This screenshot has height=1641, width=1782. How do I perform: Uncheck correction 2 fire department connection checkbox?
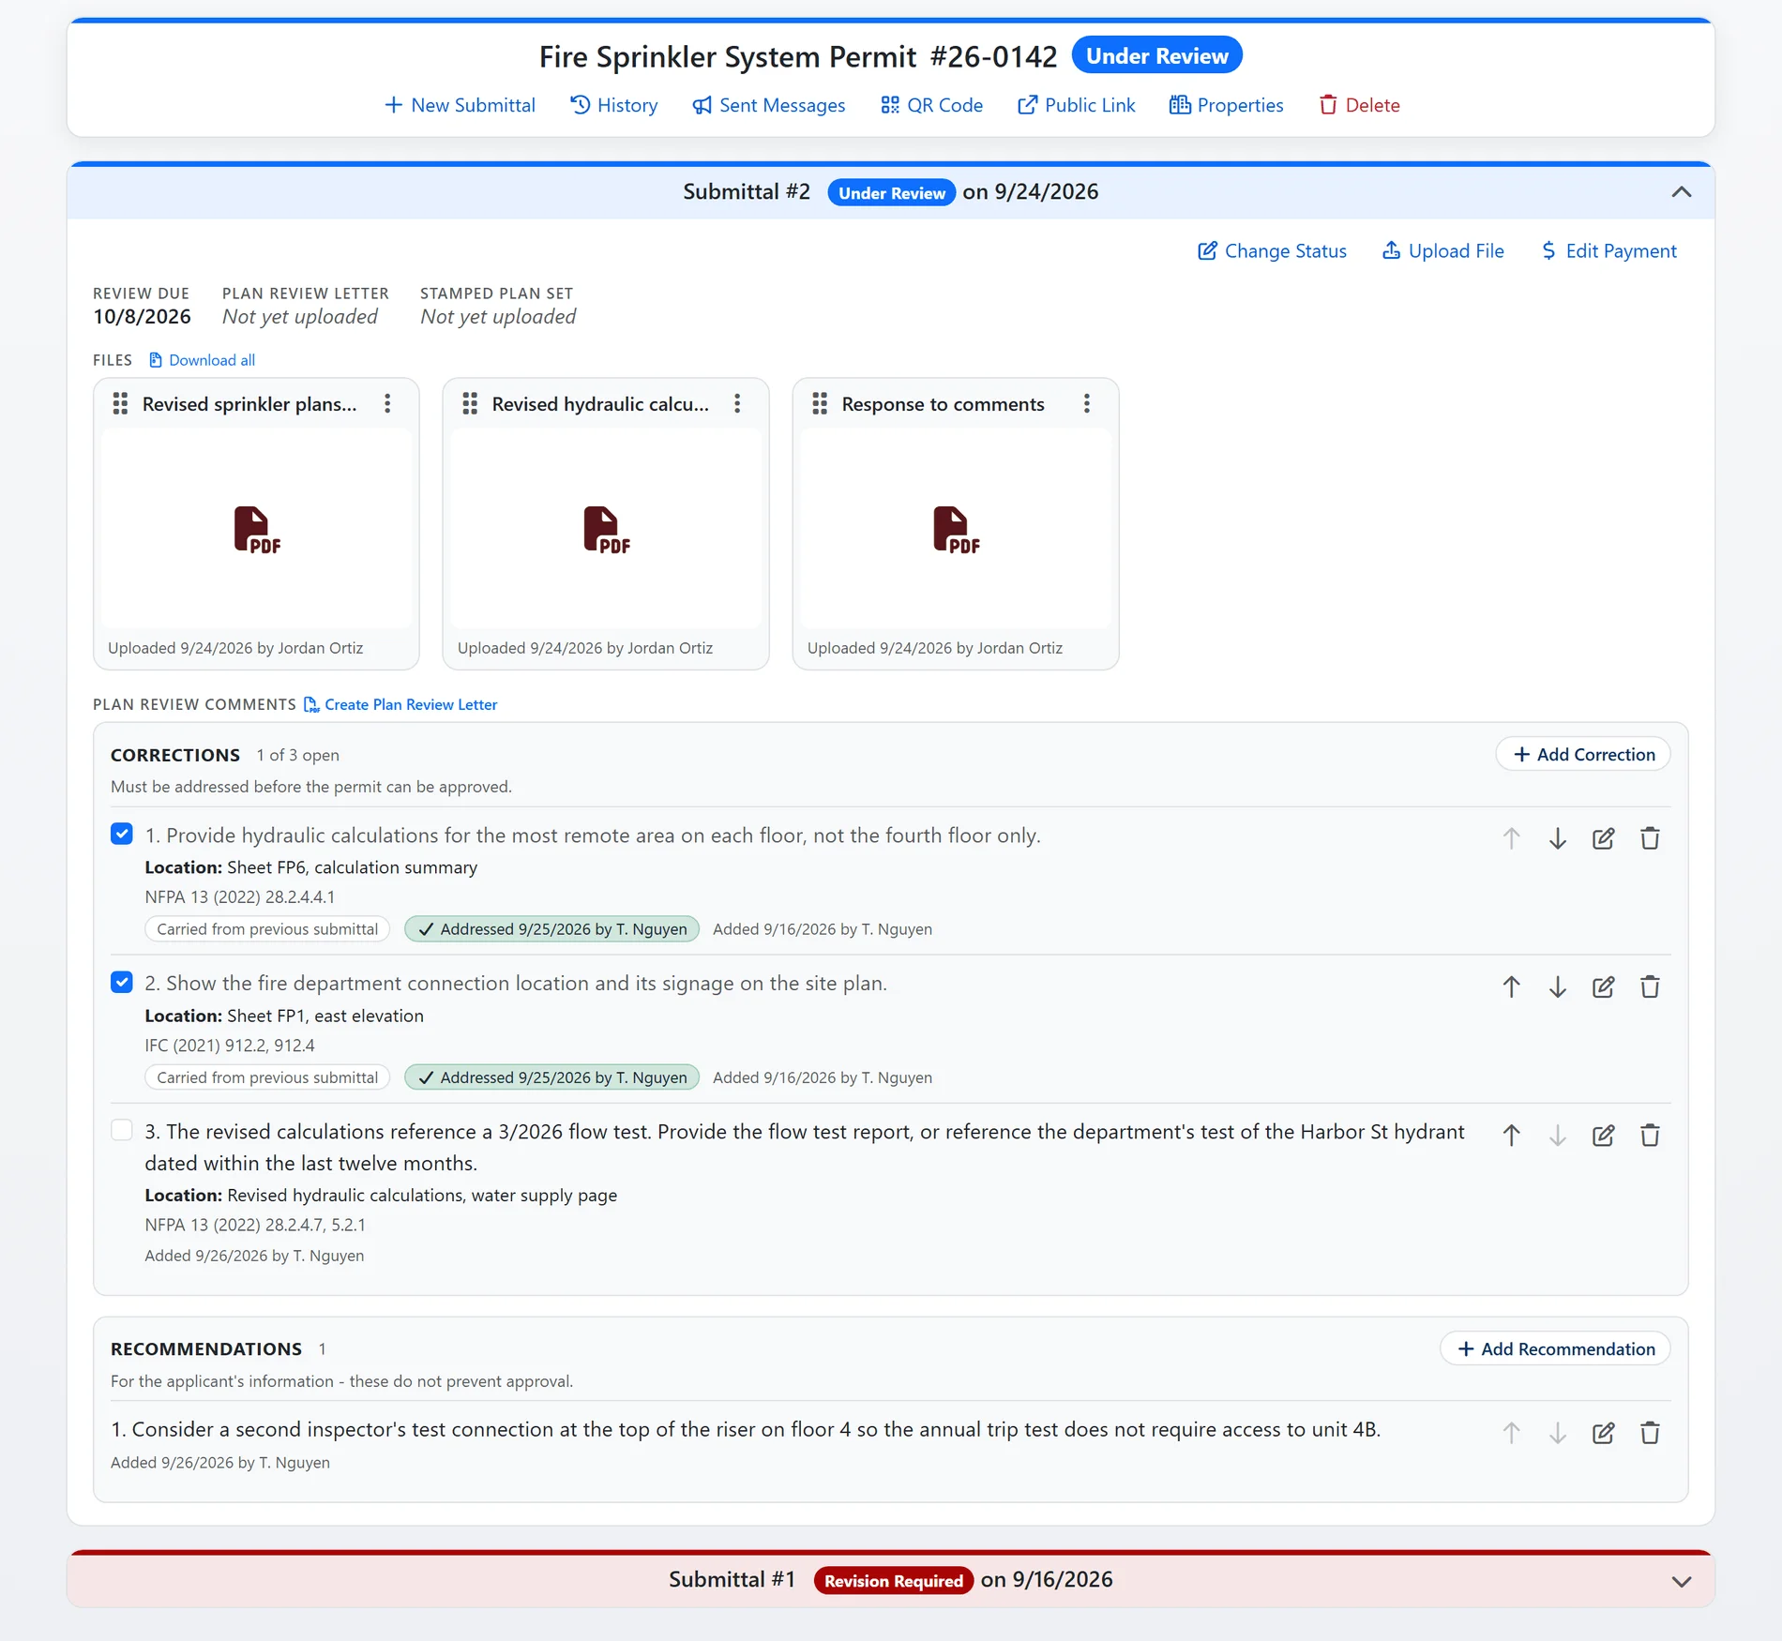(x=122, y=983)
